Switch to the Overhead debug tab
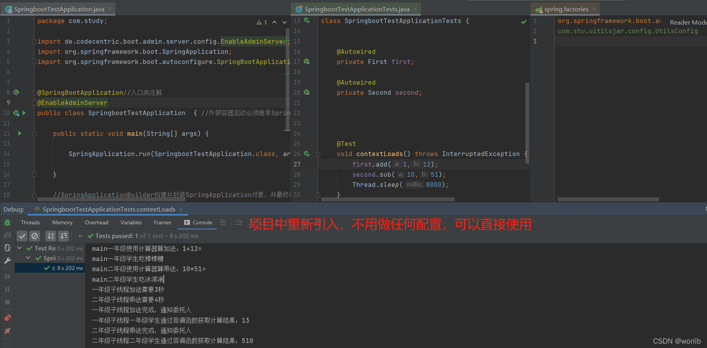 point(97,222)
